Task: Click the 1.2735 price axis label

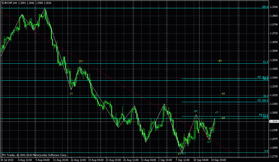Action: (274, 157)
